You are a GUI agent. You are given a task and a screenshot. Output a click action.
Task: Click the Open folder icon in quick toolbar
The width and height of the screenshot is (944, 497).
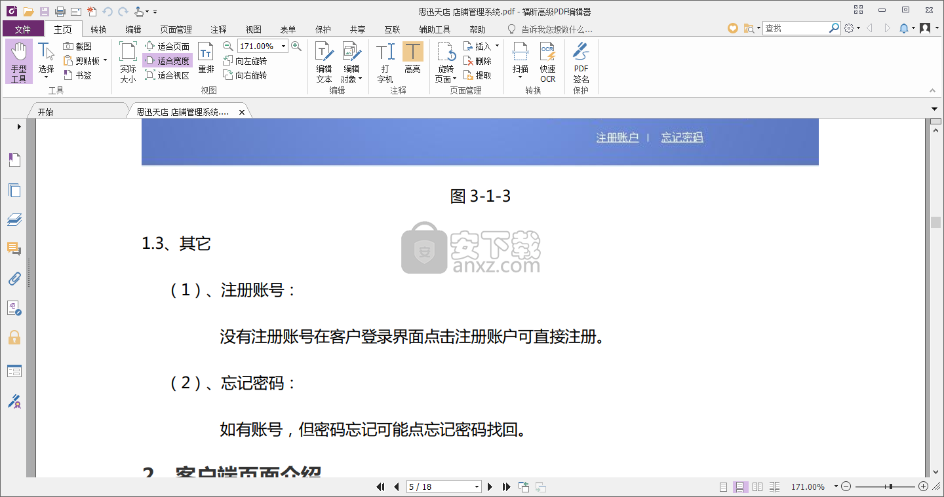click(28, 11)
